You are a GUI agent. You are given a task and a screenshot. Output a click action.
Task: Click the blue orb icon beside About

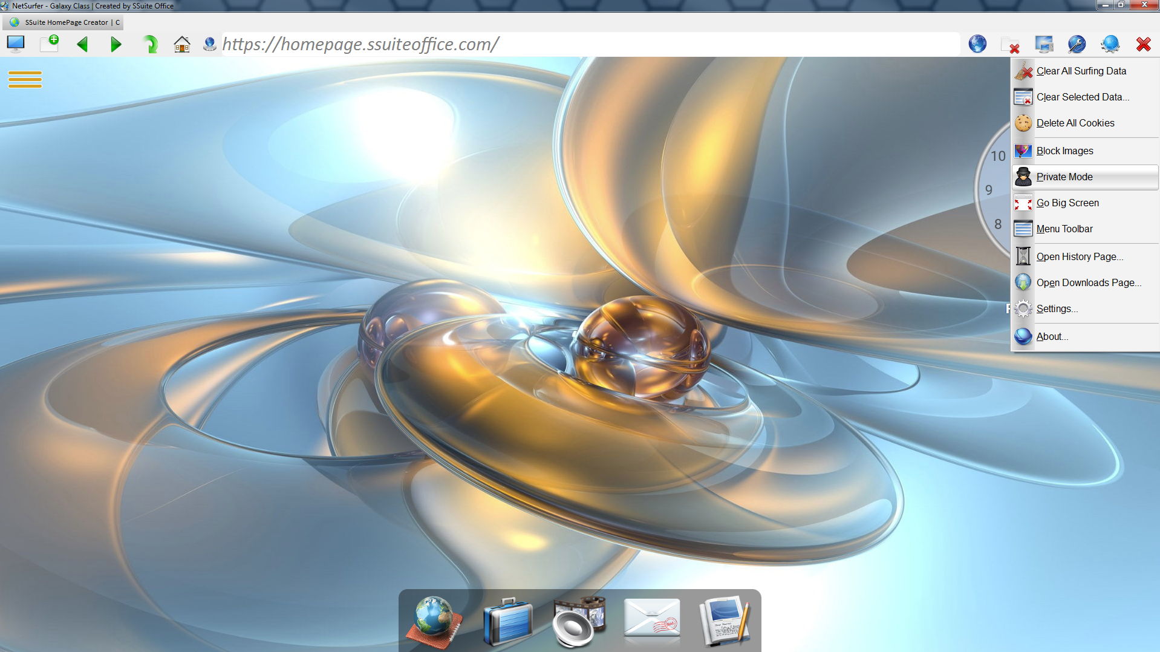(x=1023, y=336)
